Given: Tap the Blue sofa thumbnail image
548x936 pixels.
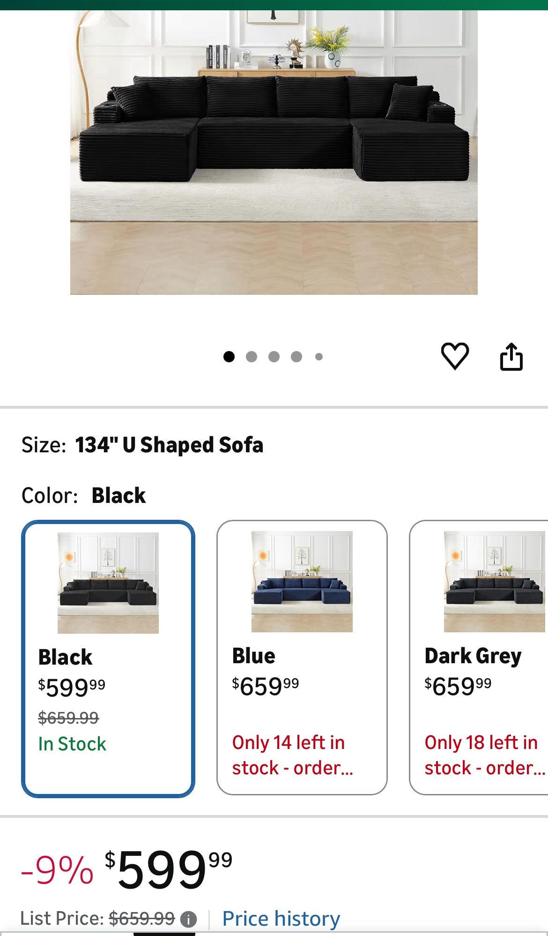Looking at the screenshot, I should tap(302, 582).
